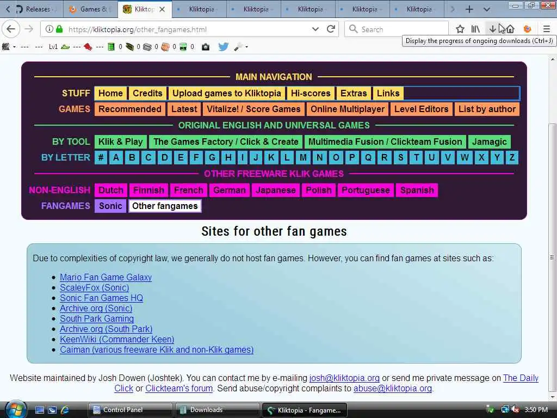Open the Links navigation item
The height and width of the screenshot is (418, 557).
(x=388, y=93)
